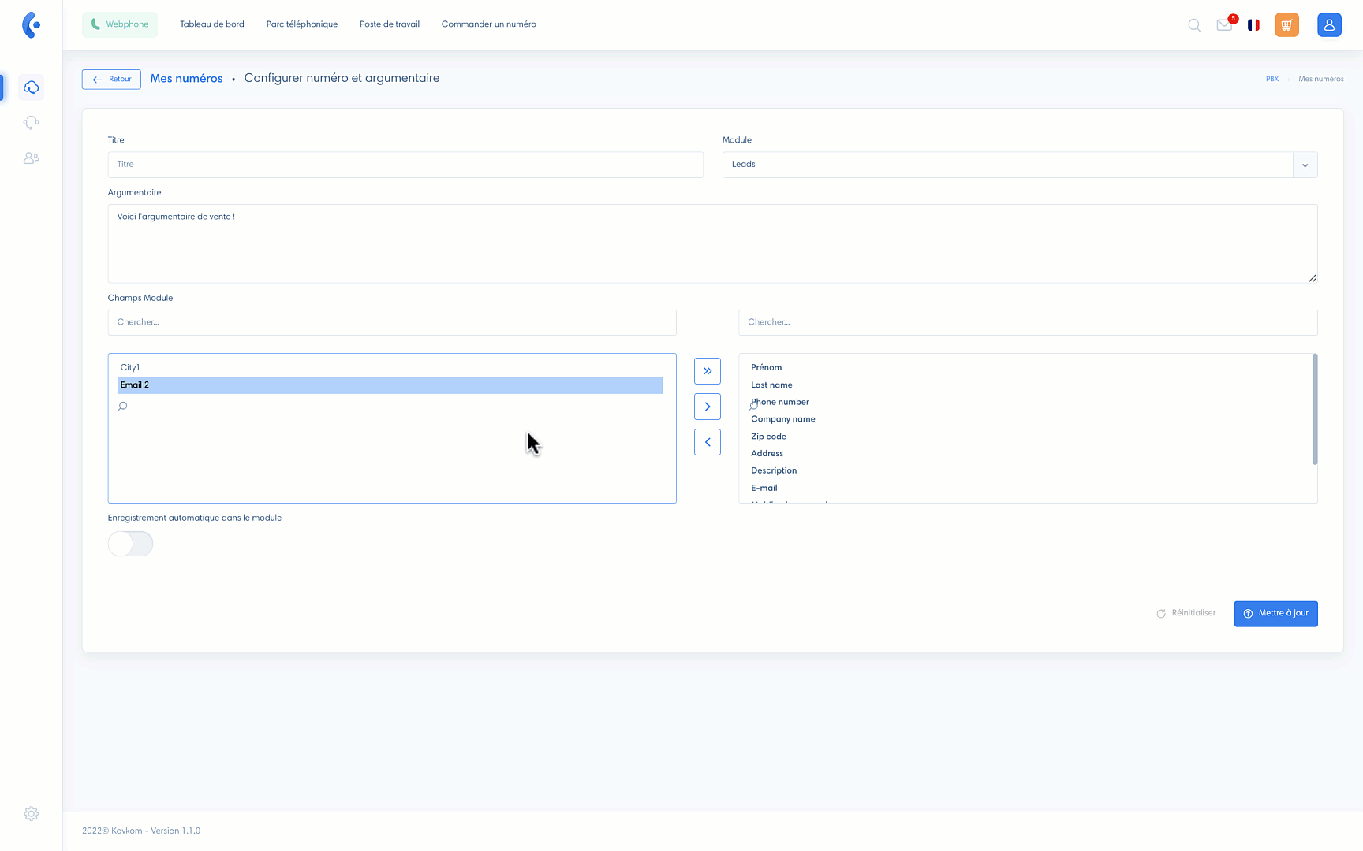This screenshot has width=1363, height=851.
Task: Open the contacts sidebar icon
Action: (x=32, y=158)
